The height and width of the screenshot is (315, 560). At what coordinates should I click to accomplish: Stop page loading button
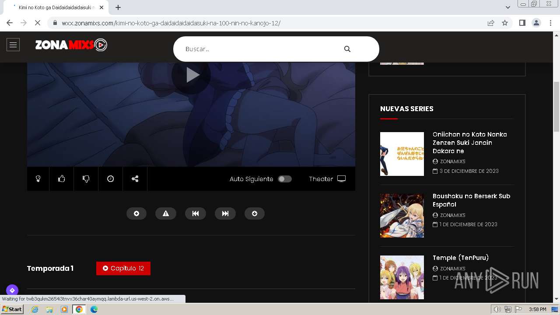coord(38,23)
